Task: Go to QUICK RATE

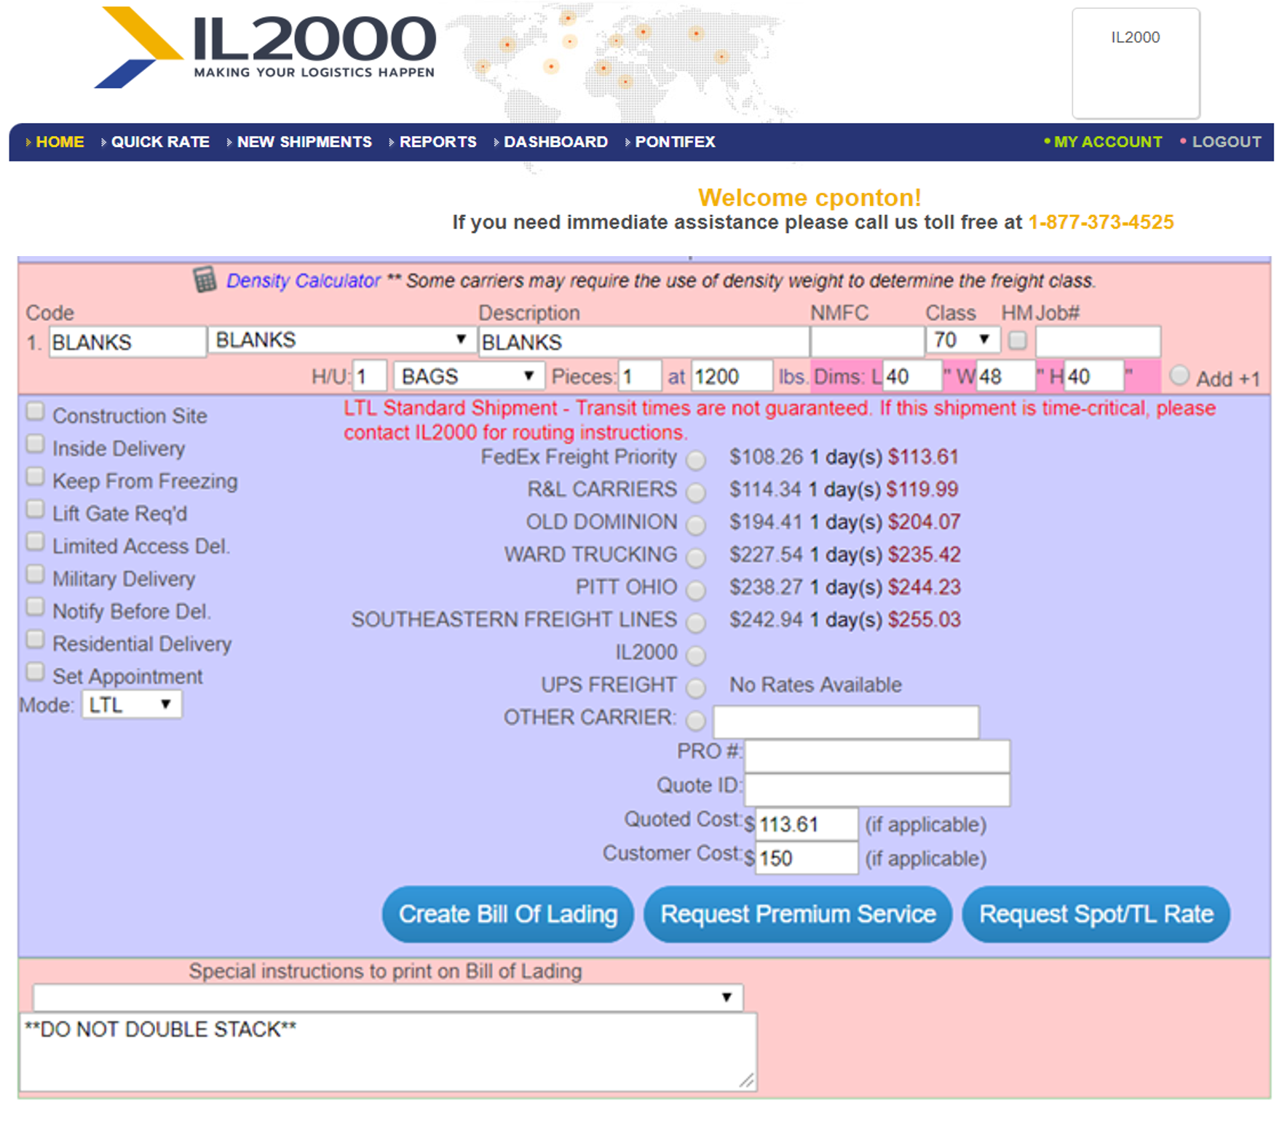Action: click(x=160, y=142)
